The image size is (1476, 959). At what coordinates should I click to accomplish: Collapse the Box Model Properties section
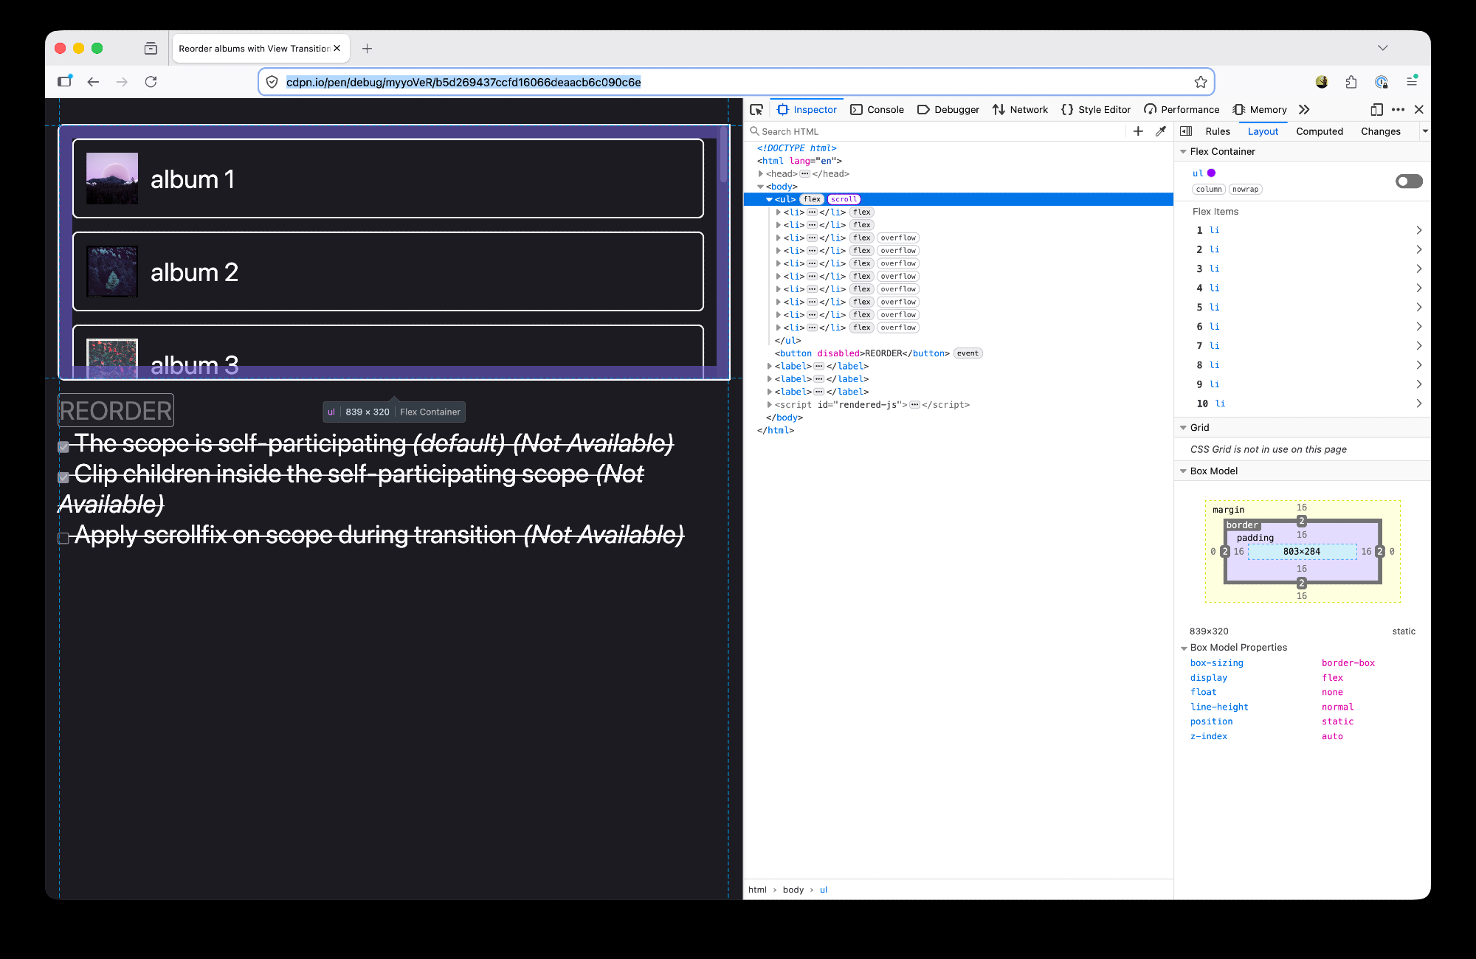(1184, 648)
